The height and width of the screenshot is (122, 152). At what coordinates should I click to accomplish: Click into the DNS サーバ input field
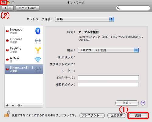[x=108, y=78]
